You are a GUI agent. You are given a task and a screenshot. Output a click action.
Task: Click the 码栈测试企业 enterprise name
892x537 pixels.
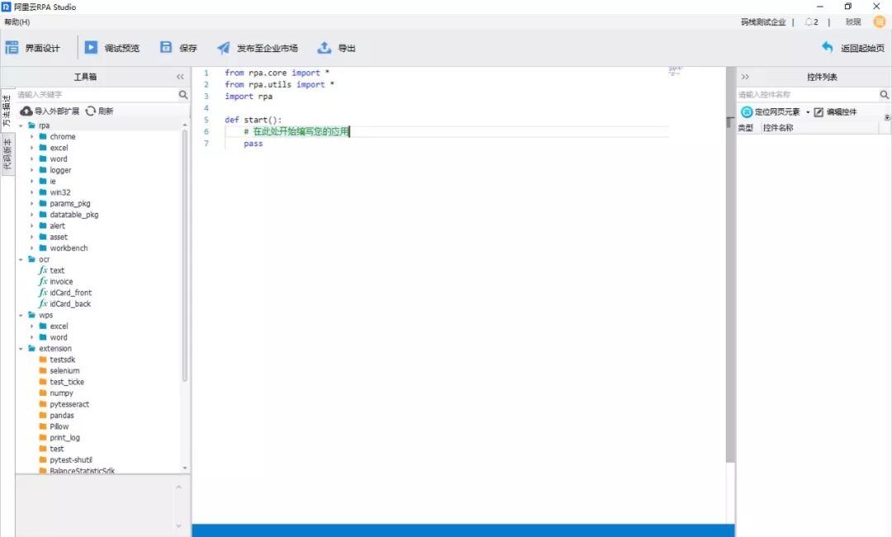763,21
